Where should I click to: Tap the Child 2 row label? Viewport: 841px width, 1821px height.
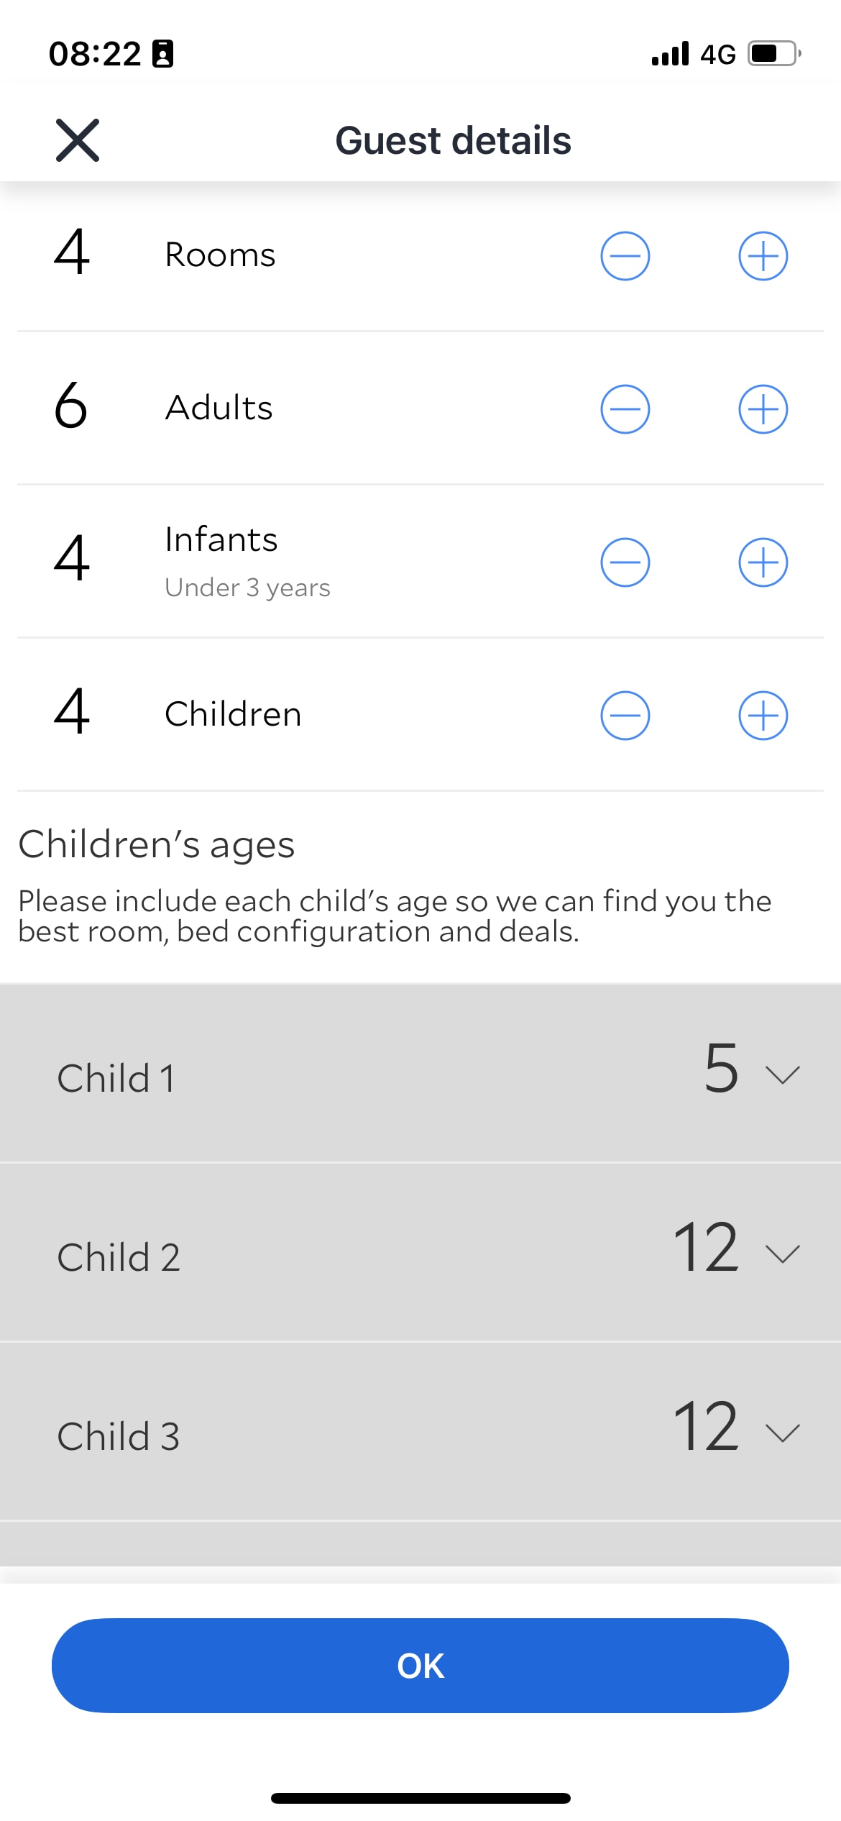click(119, 1257)
